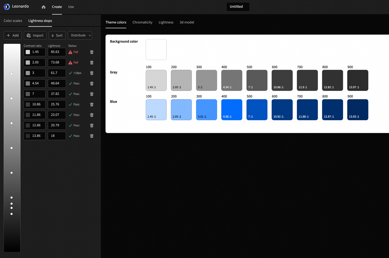Select the Blue 400 swatch
This screenshot has height=258, width=389.
tap(232, 110)
